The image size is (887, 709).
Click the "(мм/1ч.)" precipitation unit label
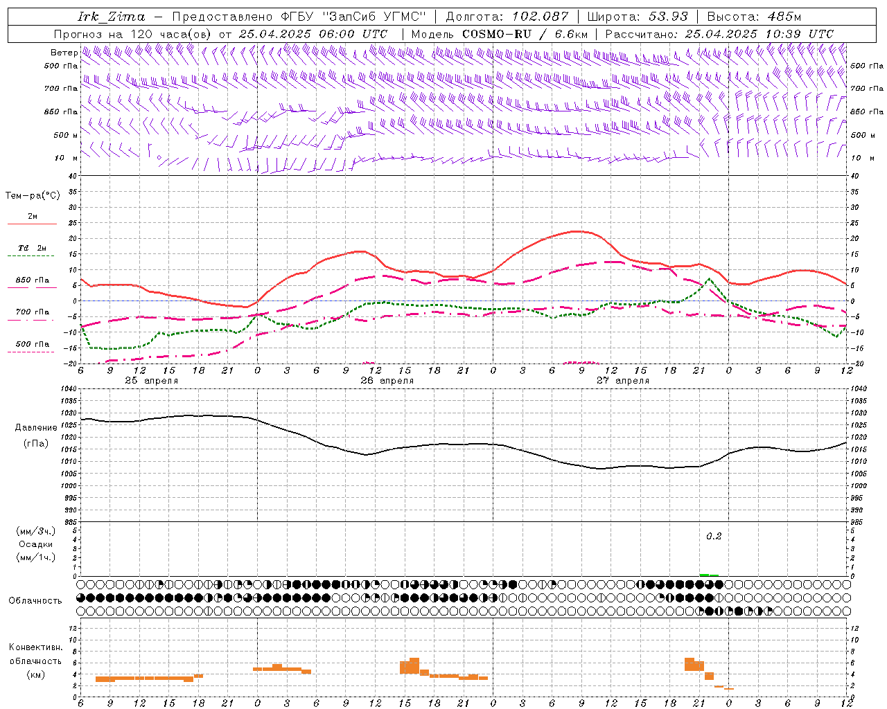tap(36, 557)
